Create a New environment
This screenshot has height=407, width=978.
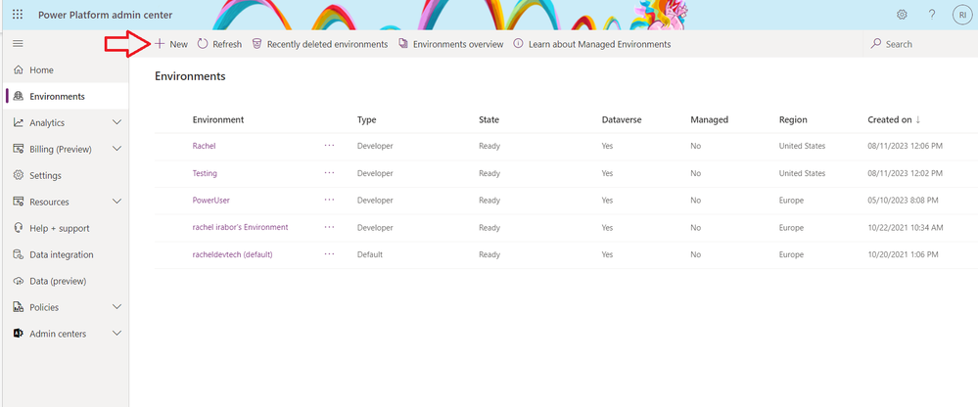pyautogui.click(x=171, y=44)
